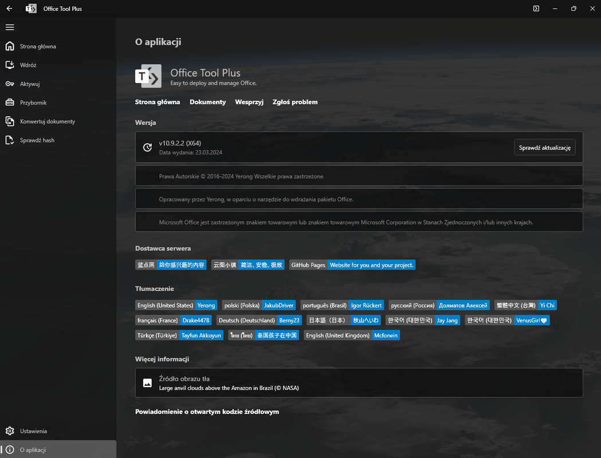This screenshot has height=458, width=601.
Task: Click the русский (Россия) translator badge
Action: pos(439,305)
